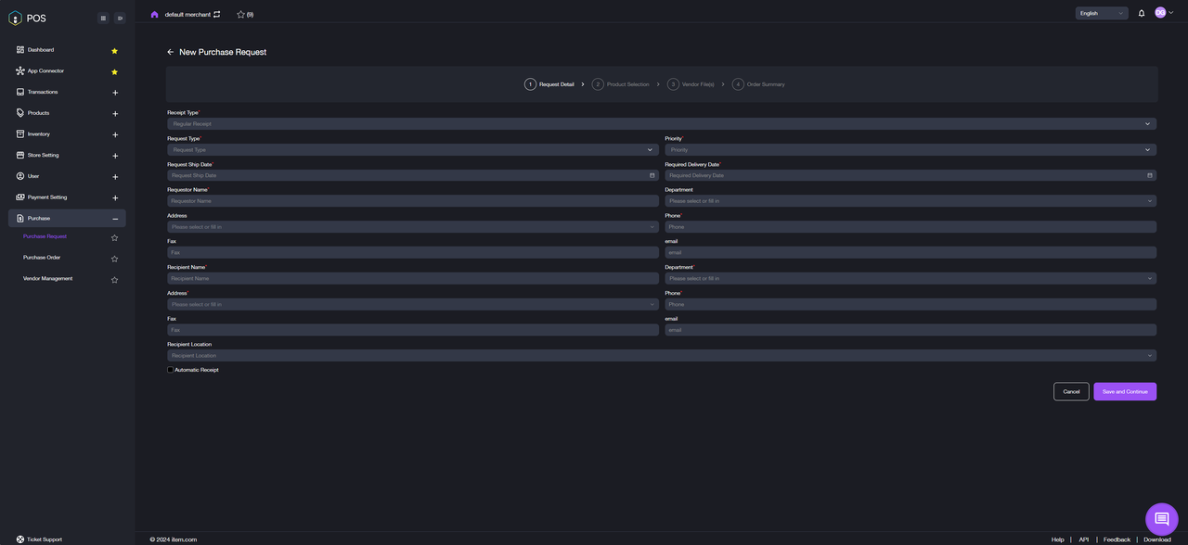Open calendar icon in Required Delivery Date
The height and width of the screenshot is (545, 1188).
[x=1150, y=175]
